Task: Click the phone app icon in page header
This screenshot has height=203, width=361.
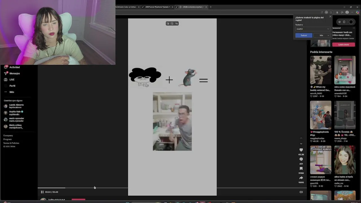Action: [344, 22]
